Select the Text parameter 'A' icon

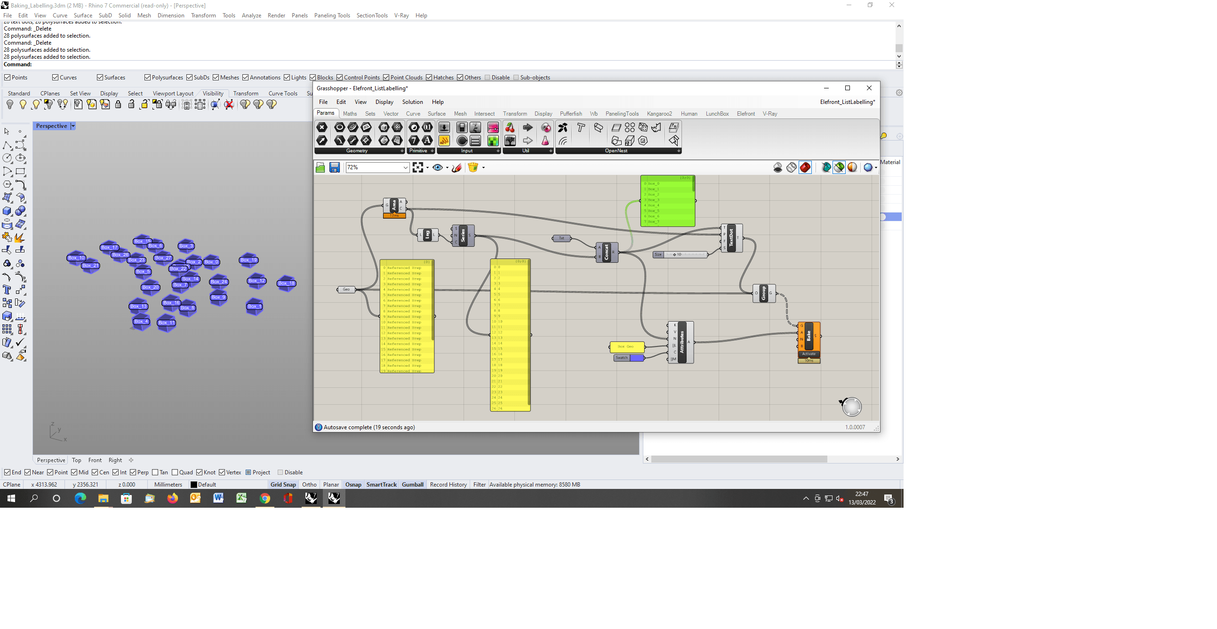[427, 141]
